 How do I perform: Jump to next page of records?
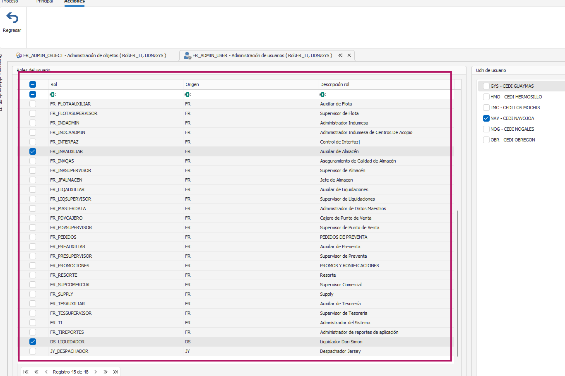(106, 372)
